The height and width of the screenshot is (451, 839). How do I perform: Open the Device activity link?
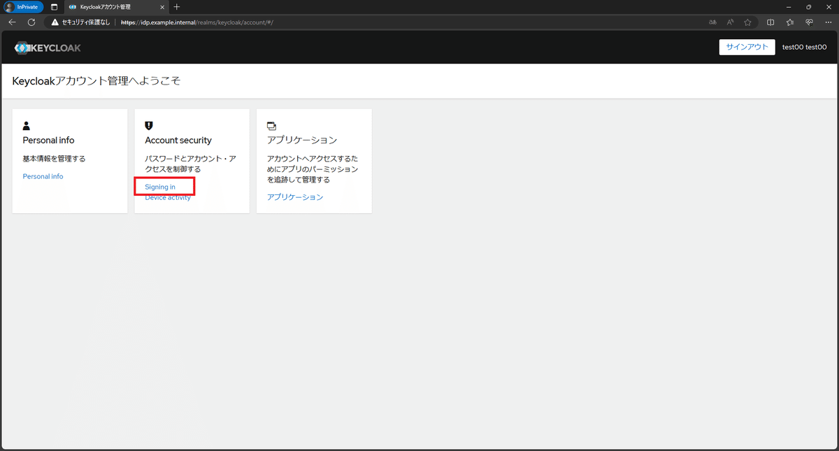click(167, 197)
